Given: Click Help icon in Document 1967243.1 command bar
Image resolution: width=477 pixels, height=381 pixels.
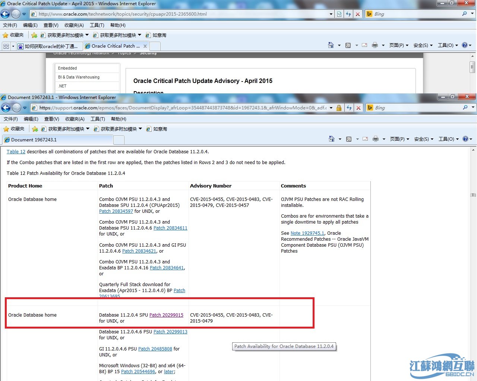Looking at the screenshot, I should point(465,139).
